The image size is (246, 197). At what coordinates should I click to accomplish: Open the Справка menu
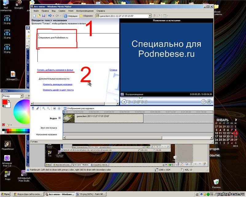click(101, 11)
